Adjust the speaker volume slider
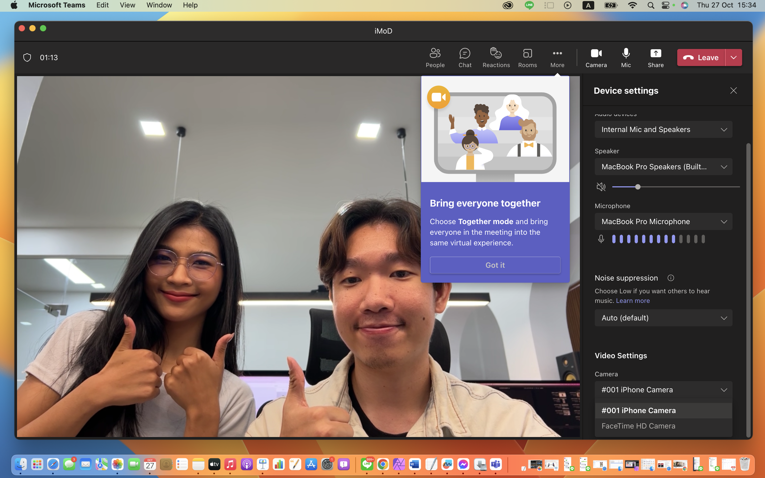Image resolution: width=765 pixels, height=478 pixels. (638, 187)
